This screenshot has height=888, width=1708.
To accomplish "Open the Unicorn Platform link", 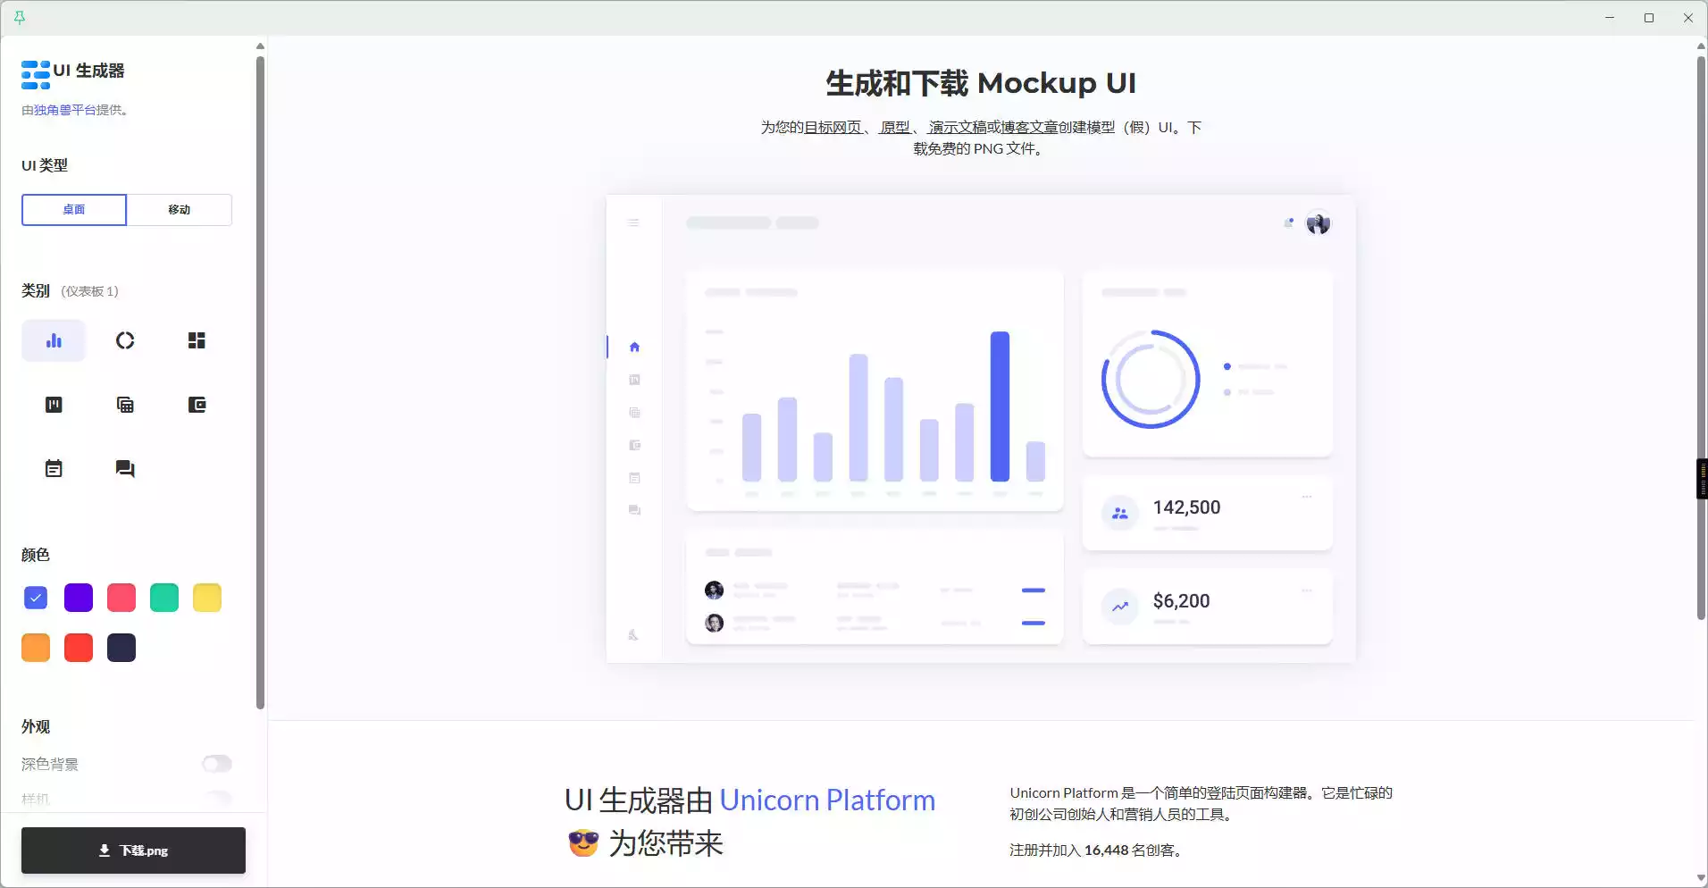I will click(827, 800).
